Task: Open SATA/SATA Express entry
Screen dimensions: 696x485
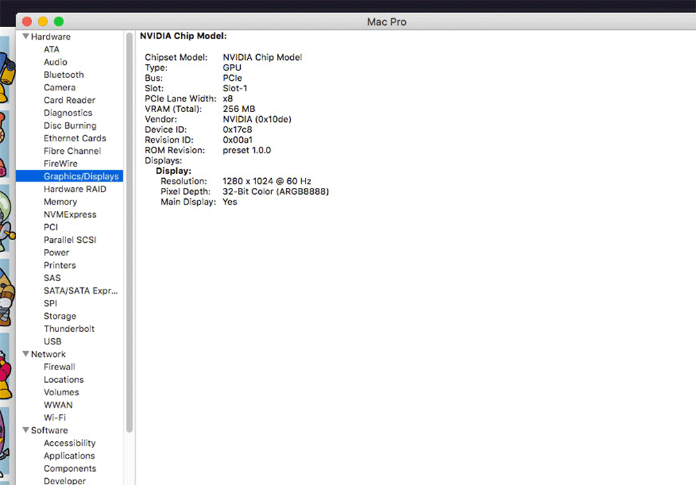Action: (x=80, y=291)
